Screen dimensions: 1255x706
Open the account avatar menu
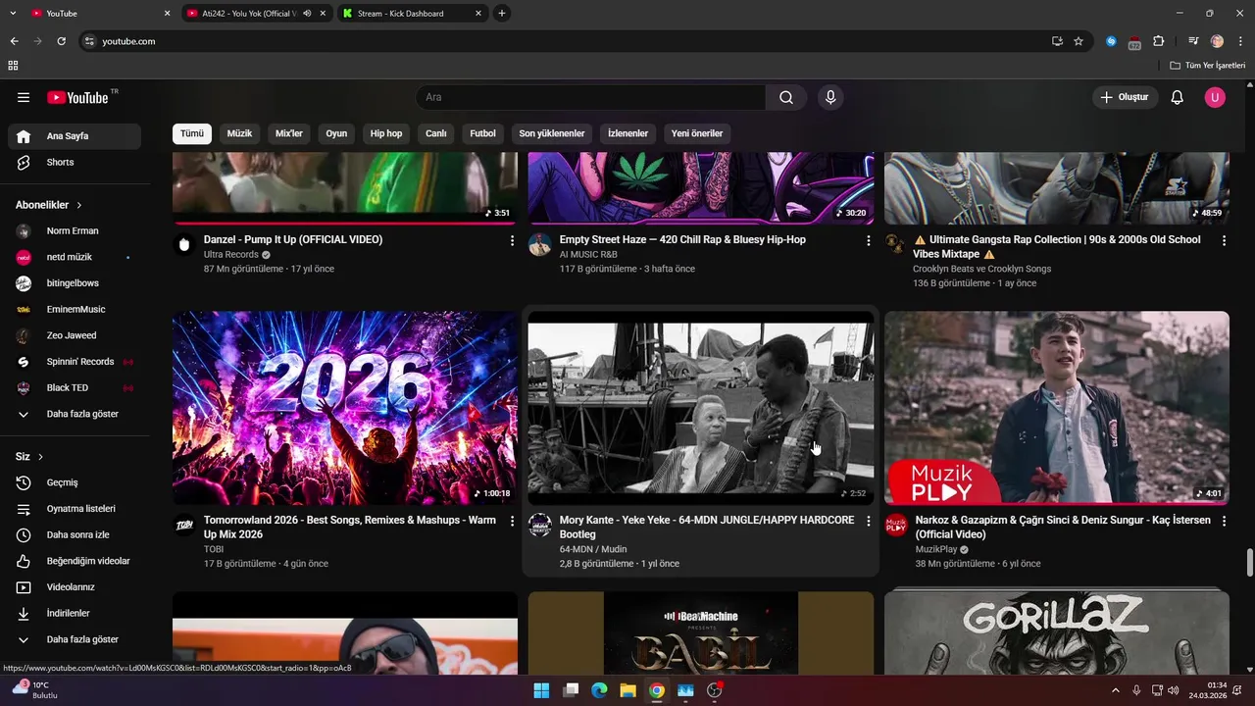pos(1215,97)
